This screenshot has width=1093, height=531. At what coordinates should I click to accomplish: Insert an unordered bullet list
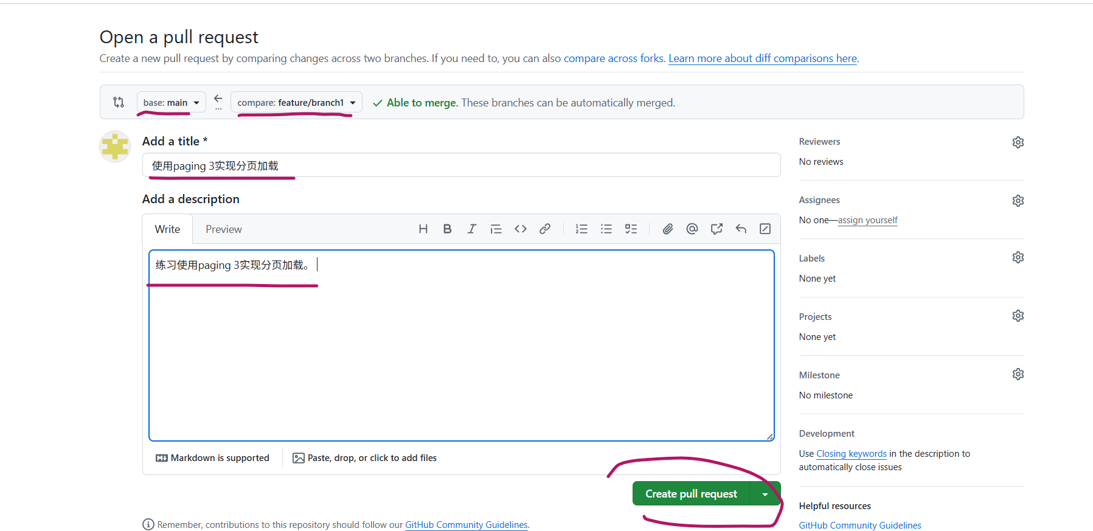tap(606, 229)
